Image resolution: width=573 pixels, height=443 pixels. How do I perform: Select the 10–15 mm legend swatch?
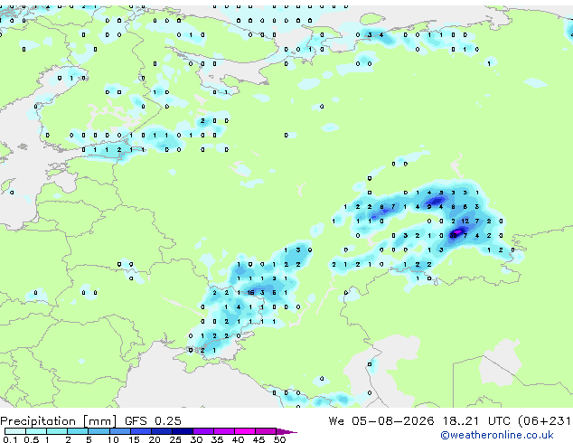119,431
